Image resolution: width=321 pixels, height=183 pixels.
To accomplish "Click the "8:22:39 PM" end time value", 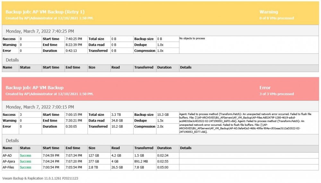I will [x=74, y=45].
